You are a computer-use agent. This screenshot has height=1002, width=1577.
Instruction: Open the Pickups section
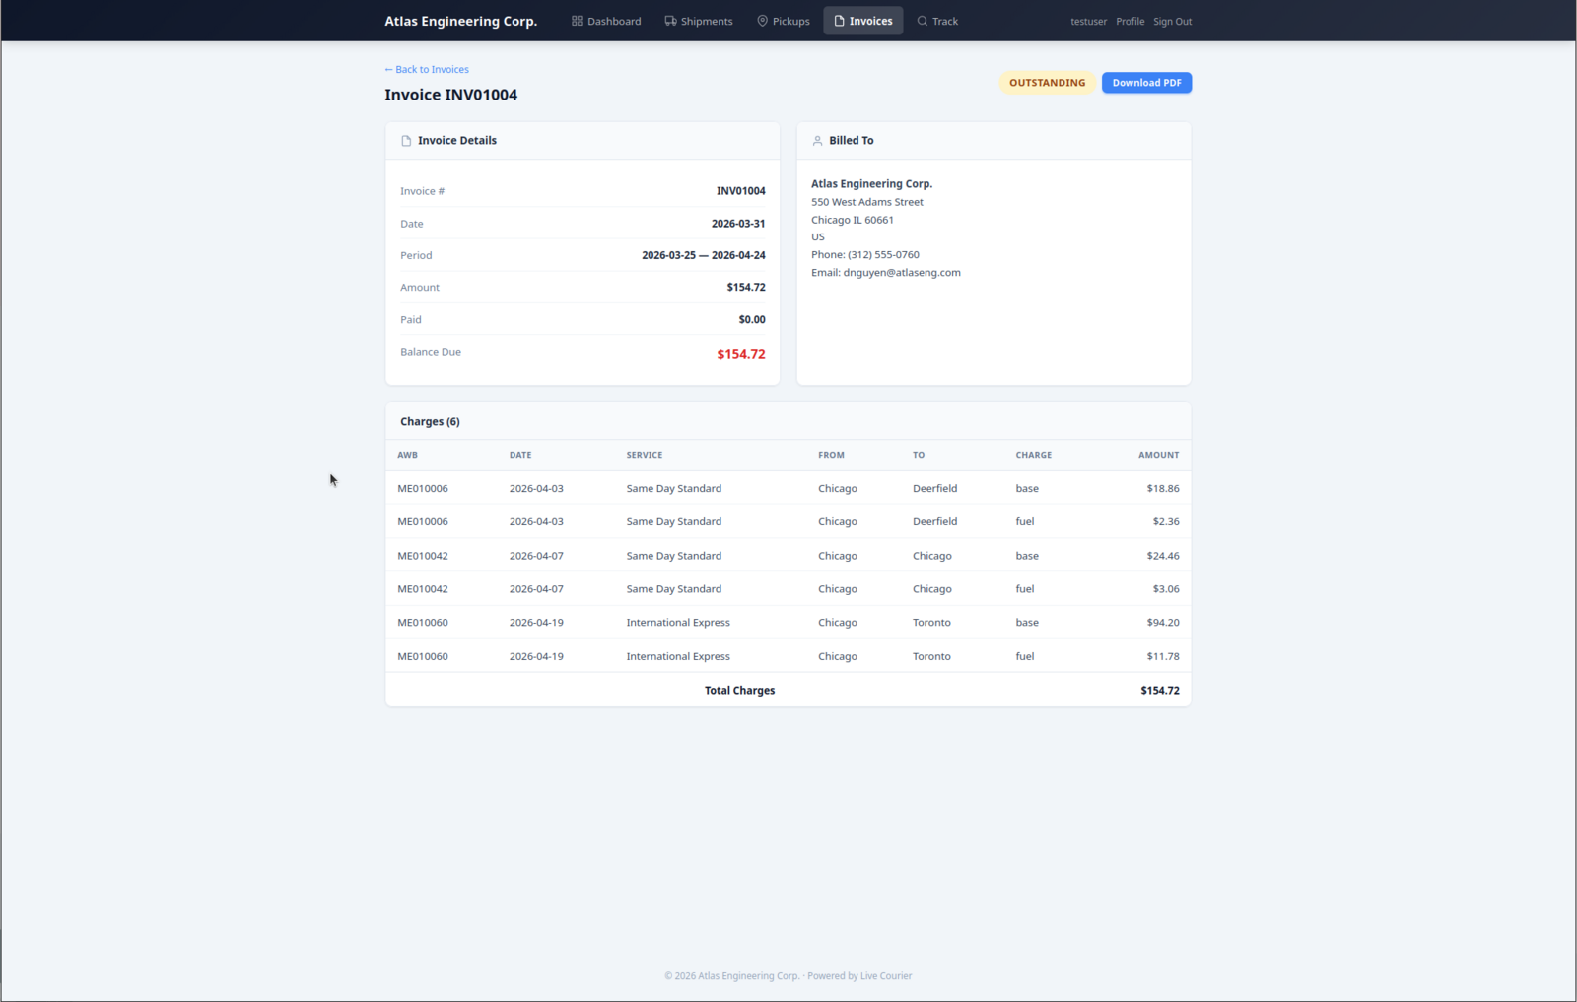pos(784,21)
